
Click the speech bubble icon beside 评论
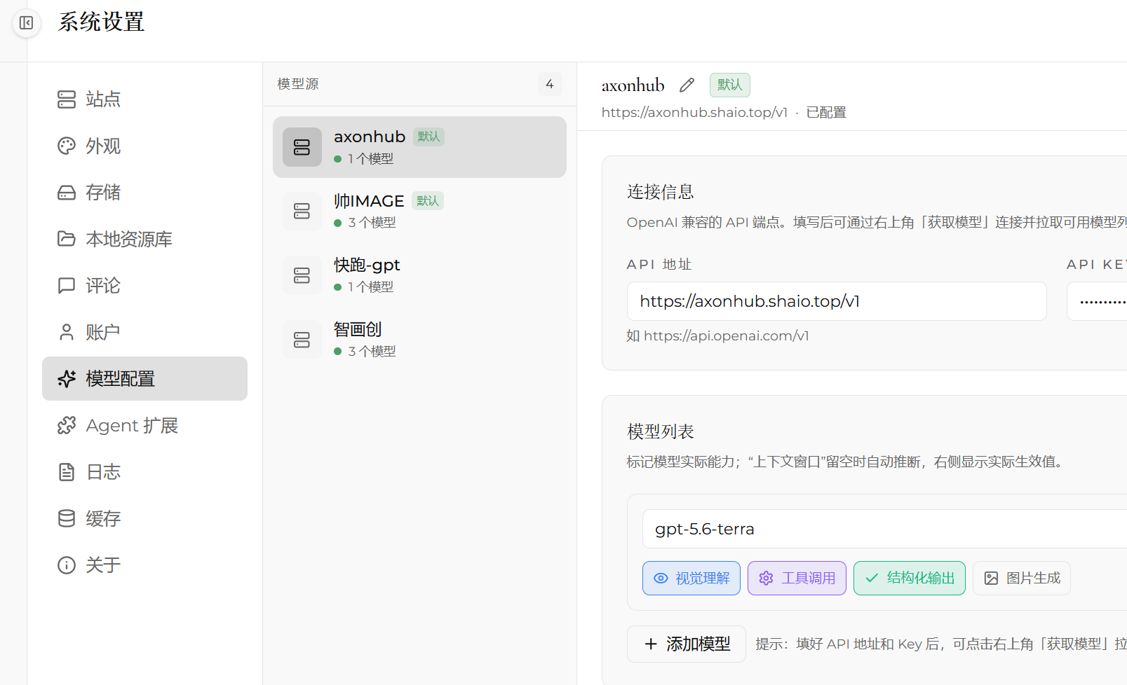click(x=67, y=286)
